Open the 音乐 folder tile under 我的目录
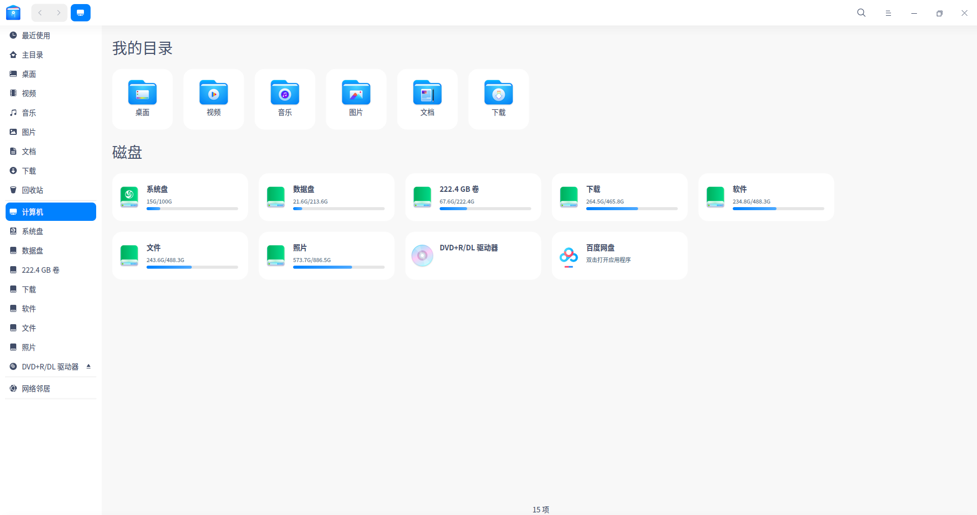This screenshot has height=515, width=977. click(285, 99)
